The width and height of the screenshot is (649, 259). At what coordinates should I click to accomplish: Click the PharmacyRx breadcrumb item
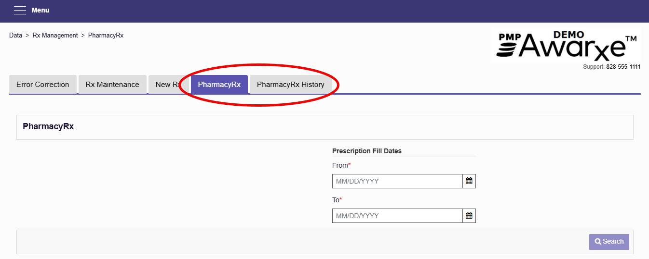(106, 36)
